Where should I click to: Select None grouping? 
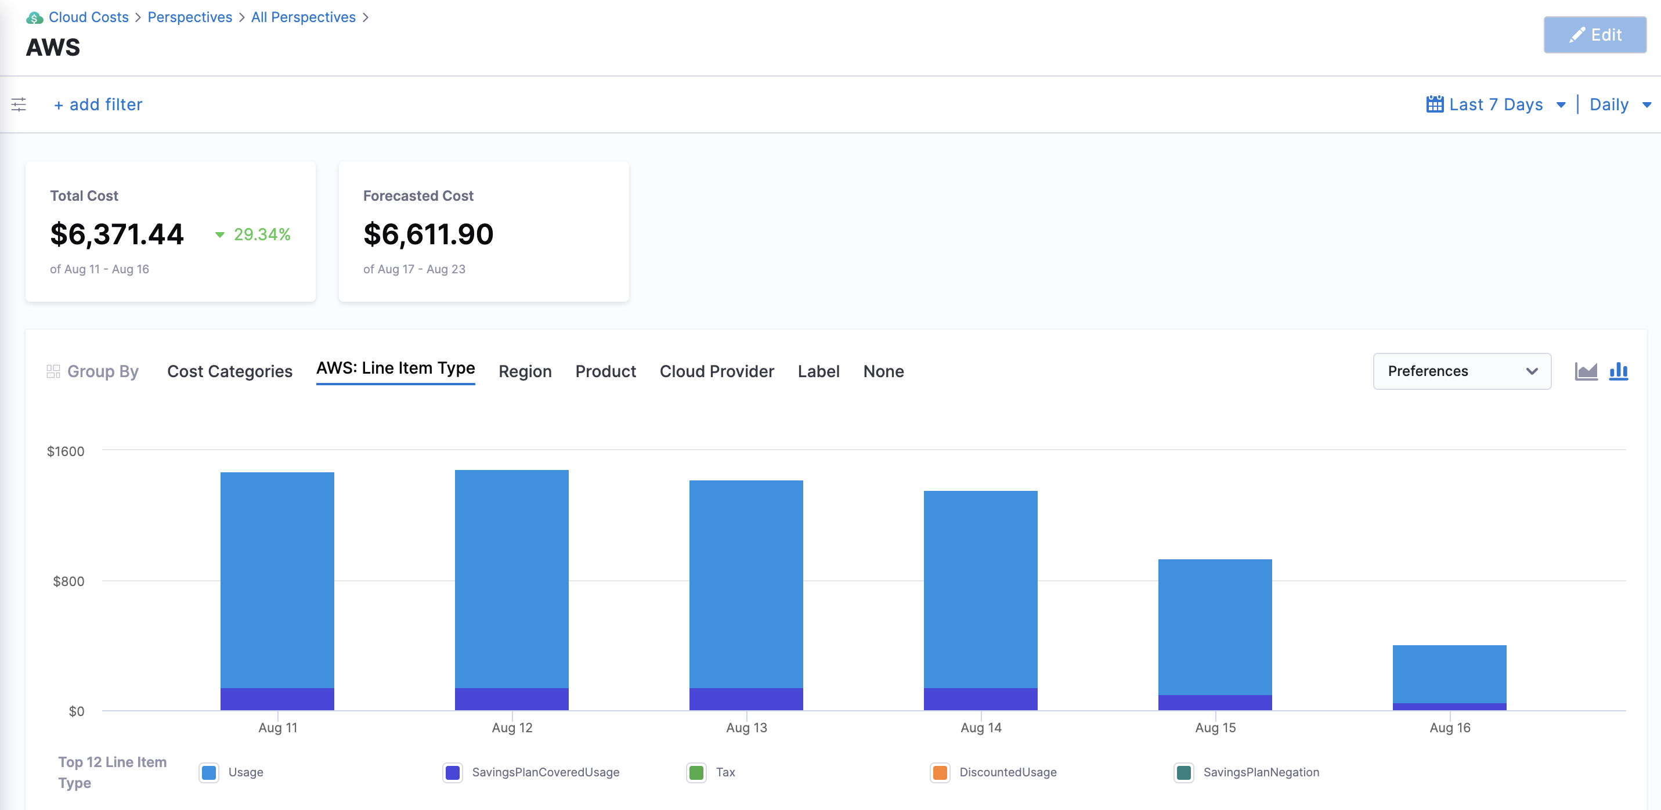(883, 371)
